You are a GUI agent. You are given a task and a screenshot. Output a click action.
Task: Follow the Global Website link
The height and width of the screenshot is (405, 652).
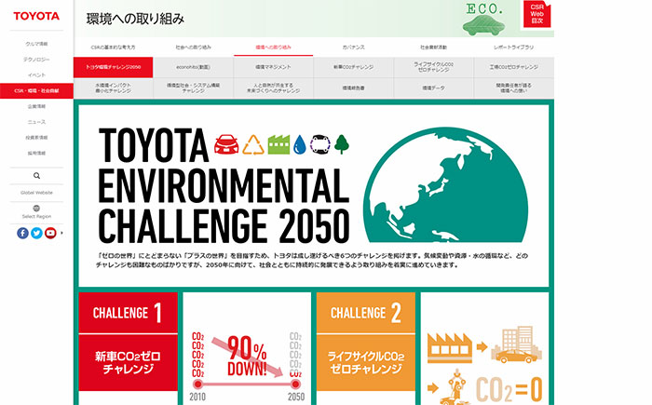point(36,193)
